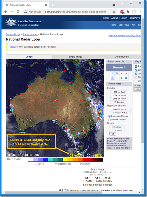Toggle the Radar layer checkbox

136,67
